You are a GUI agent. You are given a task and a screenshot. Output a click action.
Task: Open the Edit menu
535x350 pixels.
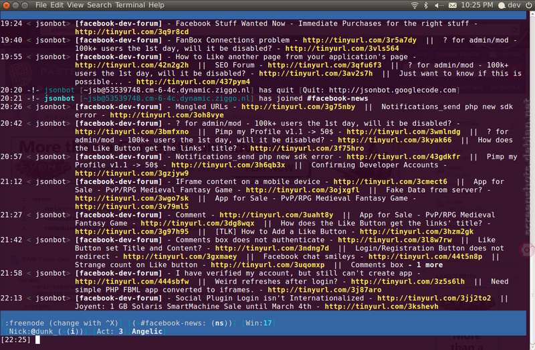pos(57,5)
